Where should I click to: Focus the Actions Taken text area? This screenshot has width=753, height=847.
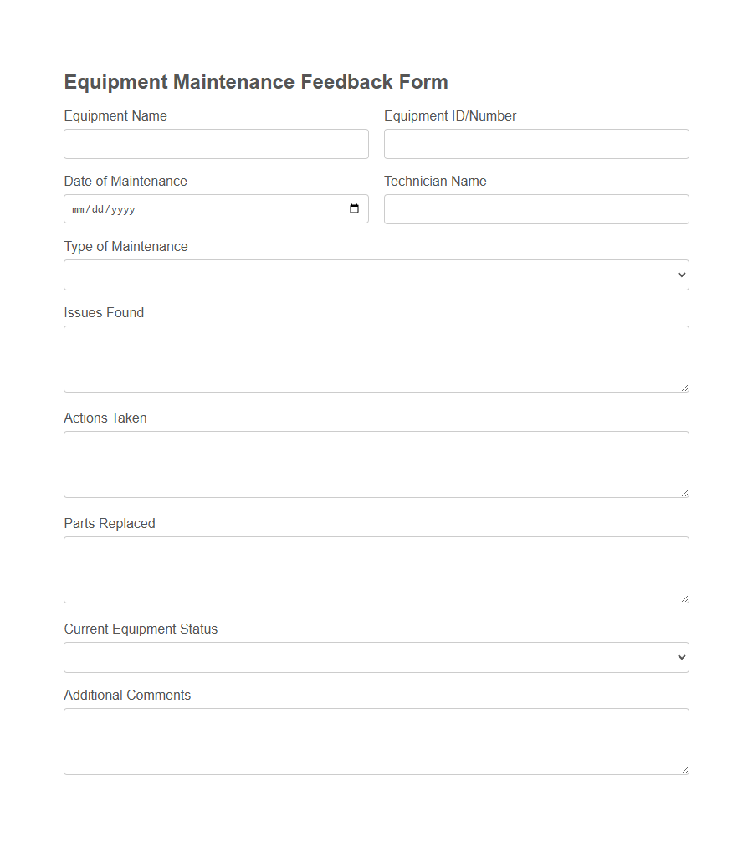(x=376, y=464)
